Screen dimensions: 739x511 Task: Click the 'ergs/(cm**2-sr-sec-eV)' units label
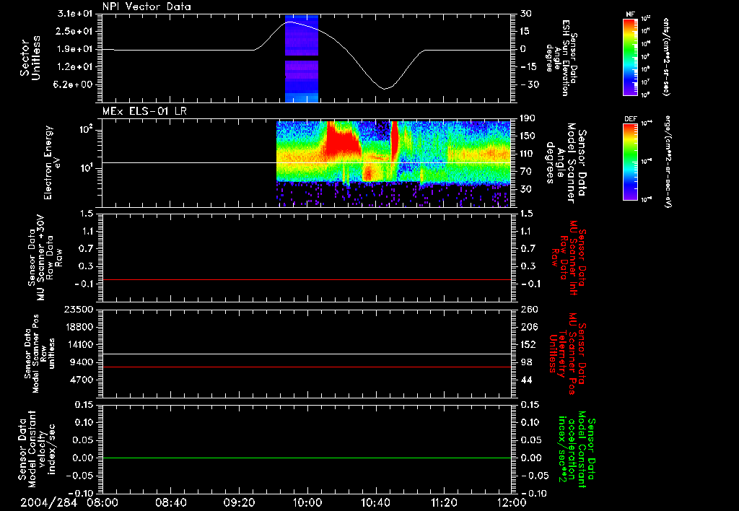668,162
